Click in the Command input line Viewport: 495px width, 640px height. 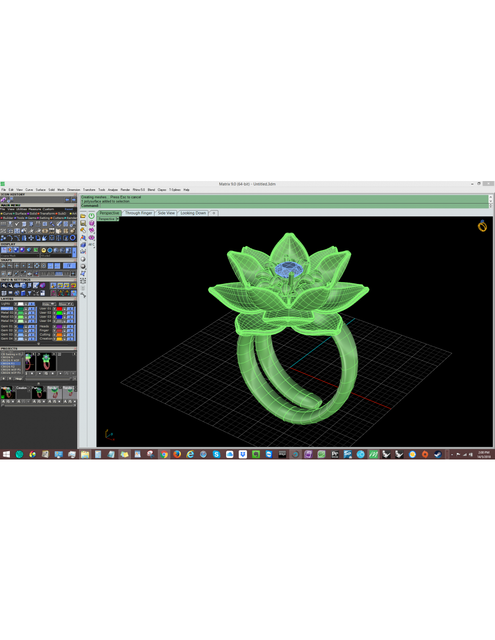point(294,206)
